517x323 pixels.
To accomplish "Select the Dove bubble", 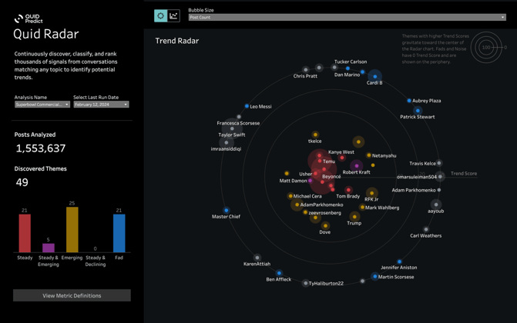I will pyautogui.click(x=325, y=225).
